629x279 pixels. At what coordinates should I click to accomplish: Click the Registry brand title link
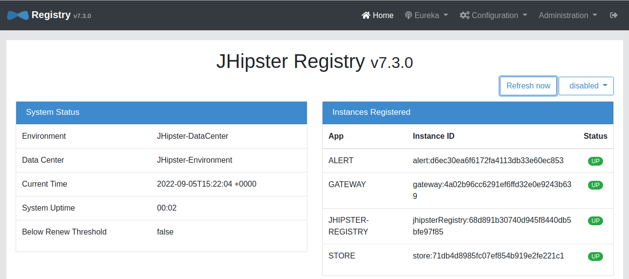pyautogui.click(x=51, y=15)
